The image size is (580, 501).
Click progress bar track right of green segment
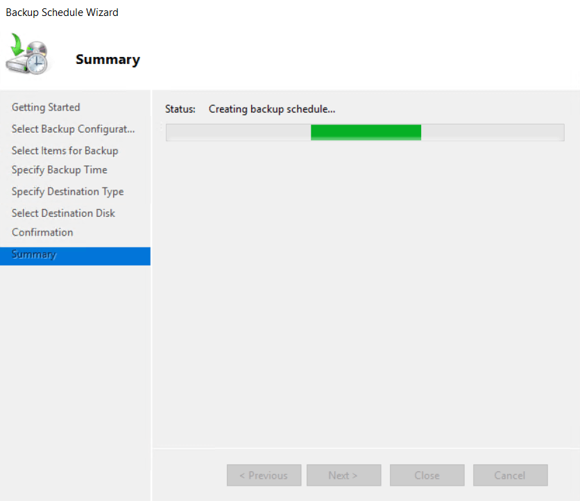[493, 132]
